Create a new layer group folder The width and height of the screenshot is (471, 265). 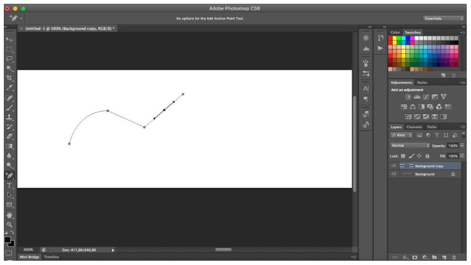434,257
